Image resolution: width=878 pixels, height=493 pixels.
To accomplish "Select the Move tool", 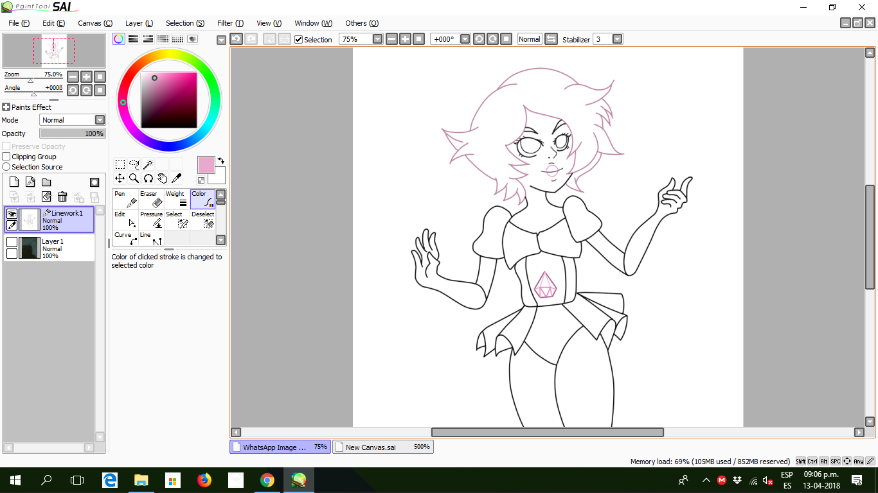I will point(120,178).
